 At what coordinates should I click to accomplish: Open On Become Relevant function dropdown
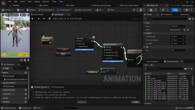tap(178, 40)
